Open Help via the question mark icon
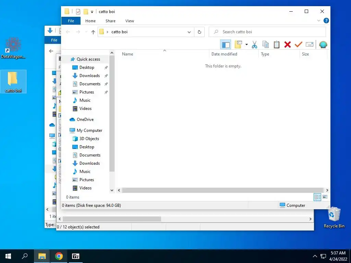The height and width of the screenshot is (263, 351). tap(326, 21)
